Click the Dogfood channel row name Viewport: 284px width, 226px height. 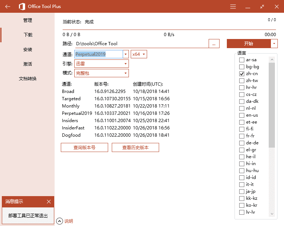[x=71, y=135]
